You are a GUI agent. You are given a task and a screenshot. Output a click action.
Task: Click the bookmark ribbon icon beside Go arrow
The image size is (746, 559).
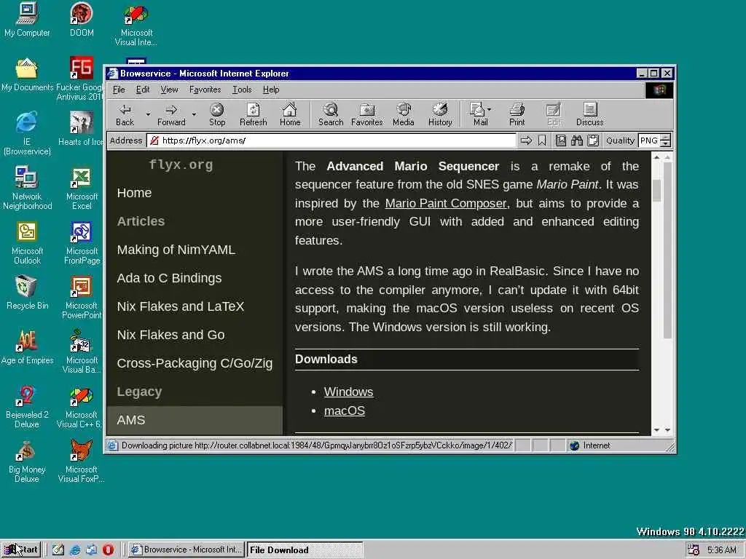coord(542,140)
